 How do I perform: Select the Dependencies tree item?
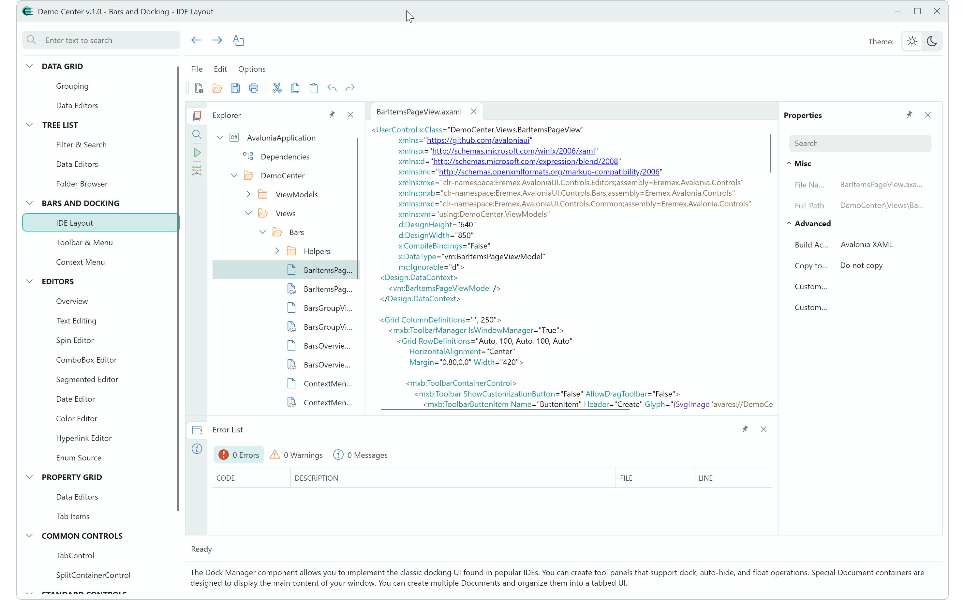[x=285, y=156]
